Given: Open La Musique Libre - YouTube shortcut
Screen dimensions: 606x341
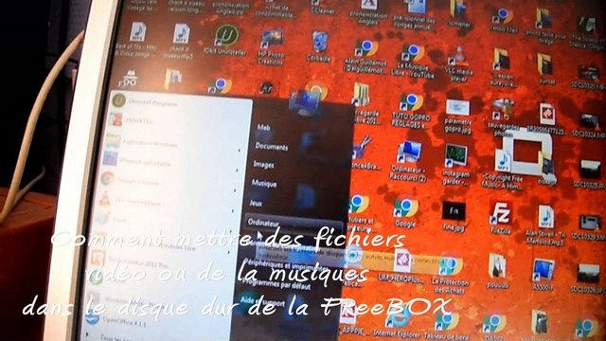Looking at the screenshot, I should [412, 61].
